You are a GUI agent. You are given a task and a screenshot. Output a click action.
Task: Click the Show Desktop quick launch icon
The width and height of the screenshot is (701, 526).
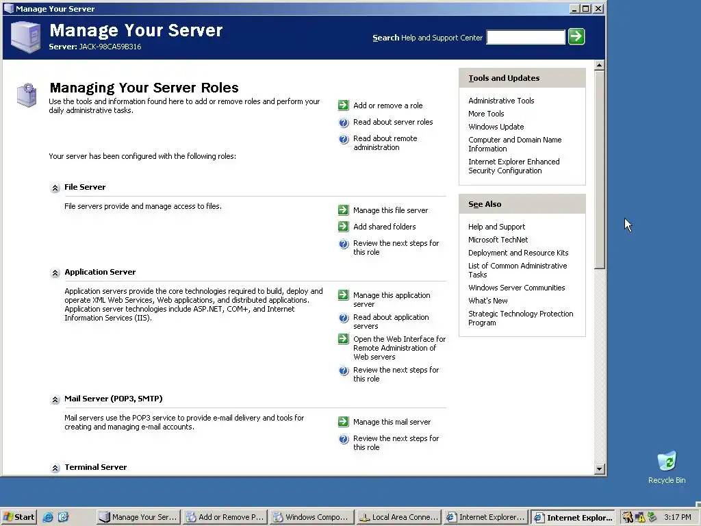(64, 517)
